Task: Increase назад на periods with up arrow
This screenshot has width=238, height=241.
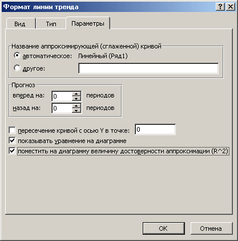Action: pyautogui.click(x=76, y=106)
